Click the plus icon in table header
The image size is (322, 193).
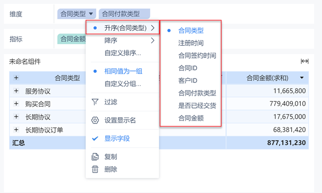[x=17, y=78]
